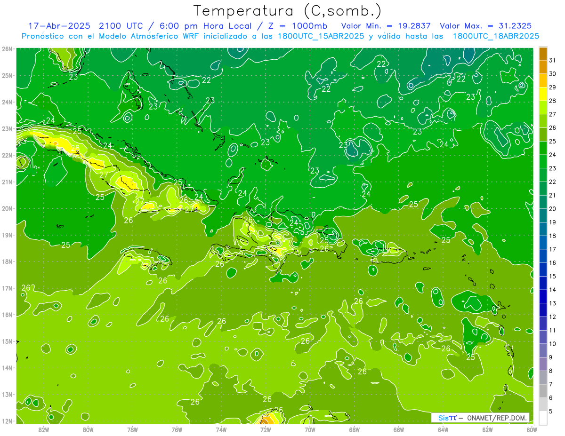Click the "62W" longitude axis label
Viewport: 565px width, 436px height.
point(487,429)
